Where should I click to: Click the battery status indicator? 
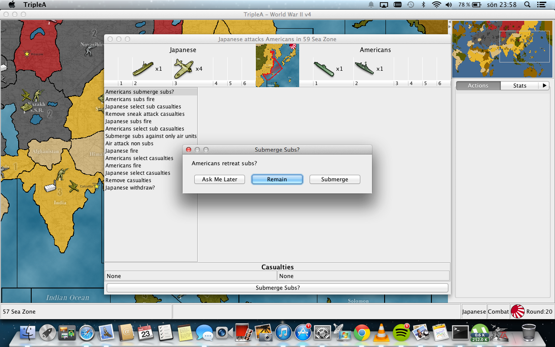[470, 5]
